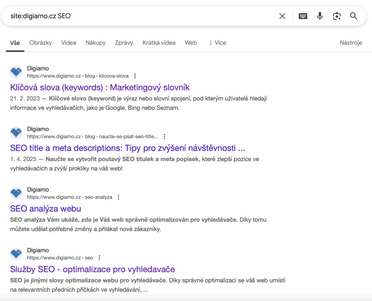The height and width of the screenshot is (301, 372).
Task: Click the snippet starting 'SEO je jinými slovy'
Action: [x=147, y=285]
